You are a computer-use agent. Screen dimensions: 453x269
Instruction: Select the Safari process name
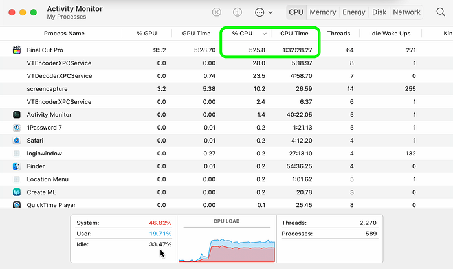coord(35,141)
